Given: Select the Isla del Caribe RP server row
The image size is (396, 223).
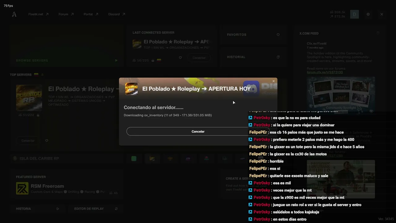Looking at the screenshot, I should 67,159.
